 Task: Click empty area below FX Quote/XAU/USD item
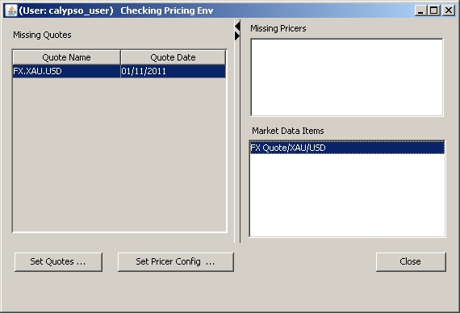(x=347, y=195)
